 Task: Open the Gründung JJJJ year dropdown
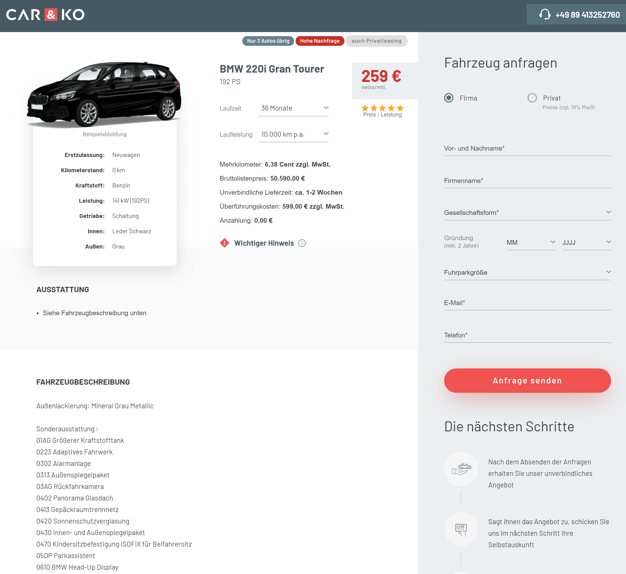point(586,243)
